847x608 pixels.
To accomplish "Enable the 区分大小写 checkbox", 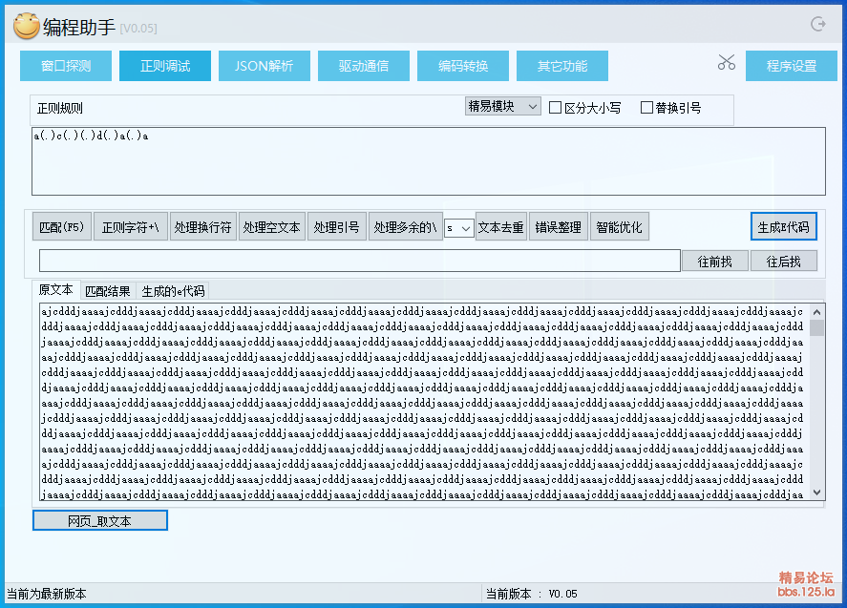I will point(556,108).
